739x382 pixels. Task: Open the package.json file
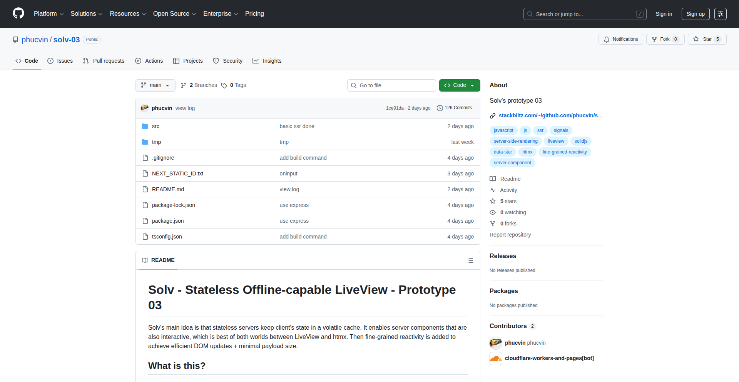click(168, 221)
